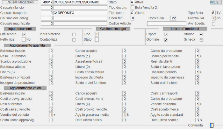Image resolution: width=223 pixels, height=129 pixels.
Task: Click the Data ultimo carico field
Action: click(x=124, y=120)
